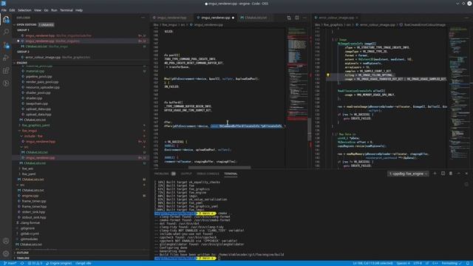This screenshot has width=473, height=266.
Task: Open the Source Control view
Action: (6, 45)
